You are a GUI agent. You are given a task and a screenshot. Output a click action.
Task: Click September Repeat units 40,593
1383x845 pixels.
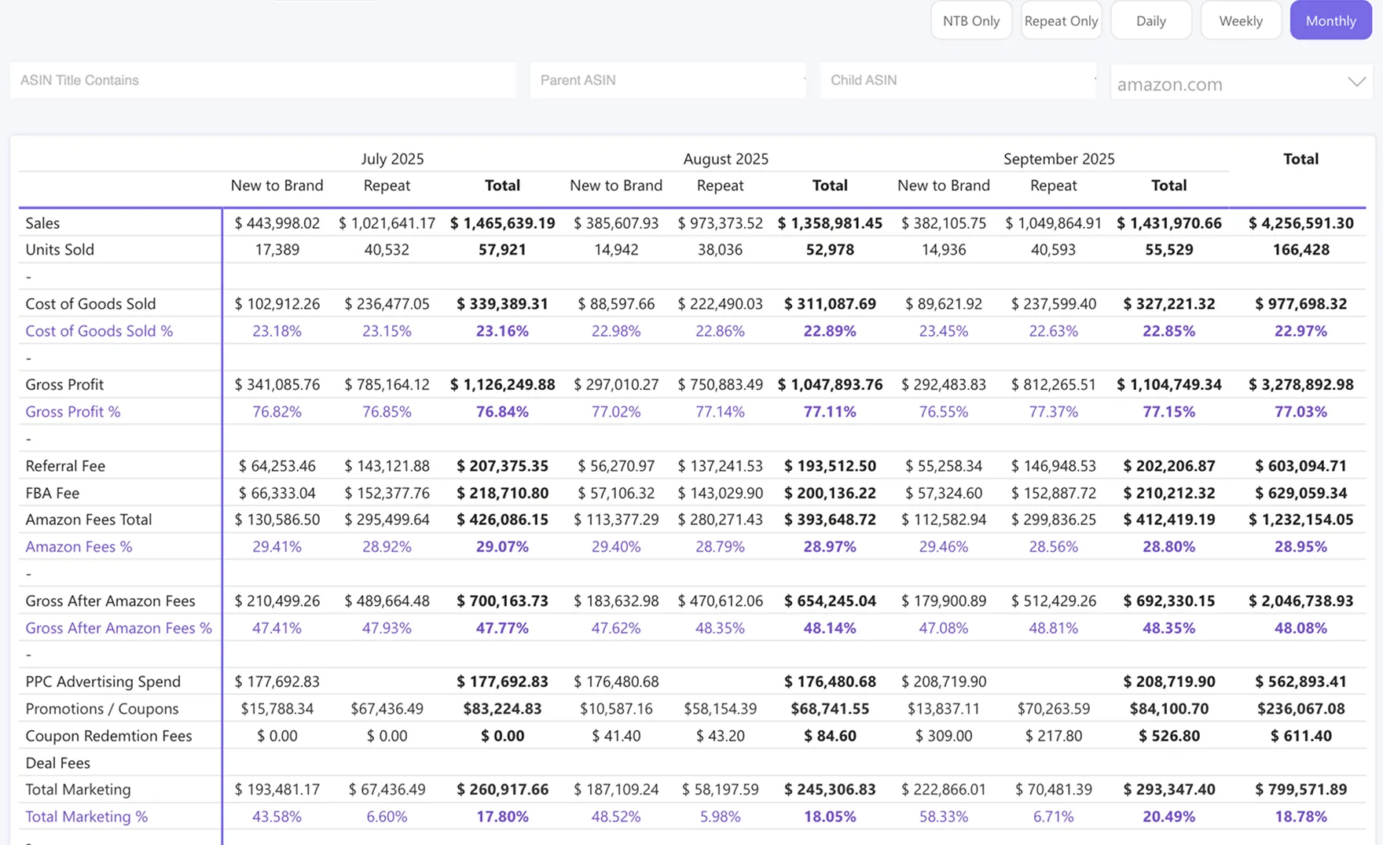click(x=1053, y=250)
